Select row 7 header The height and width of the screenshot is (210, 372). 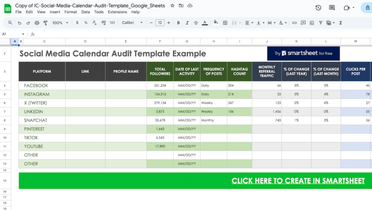click(x=5, y=112)
